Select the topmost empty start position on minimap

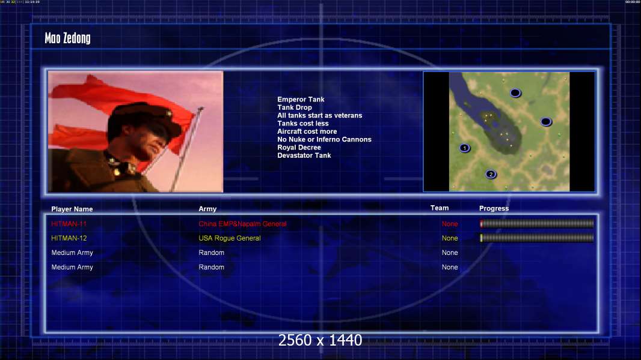click(x=515, y=92)
